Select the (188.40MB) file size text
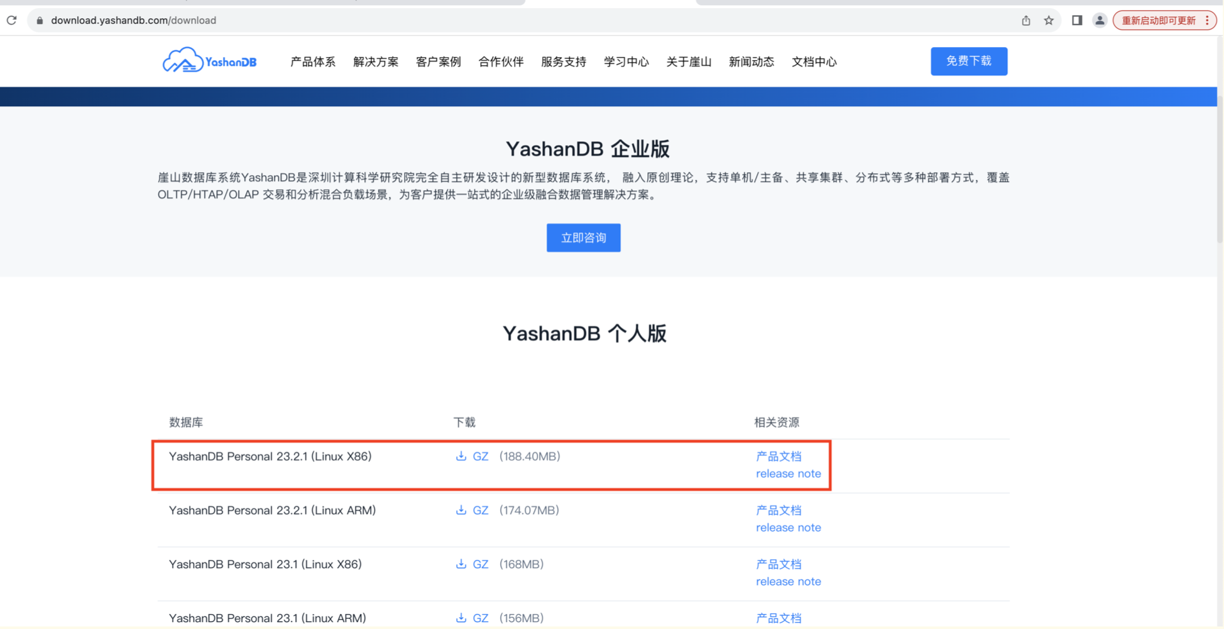The height and width of the screenshot is (629, 1224). click(530, 456)
